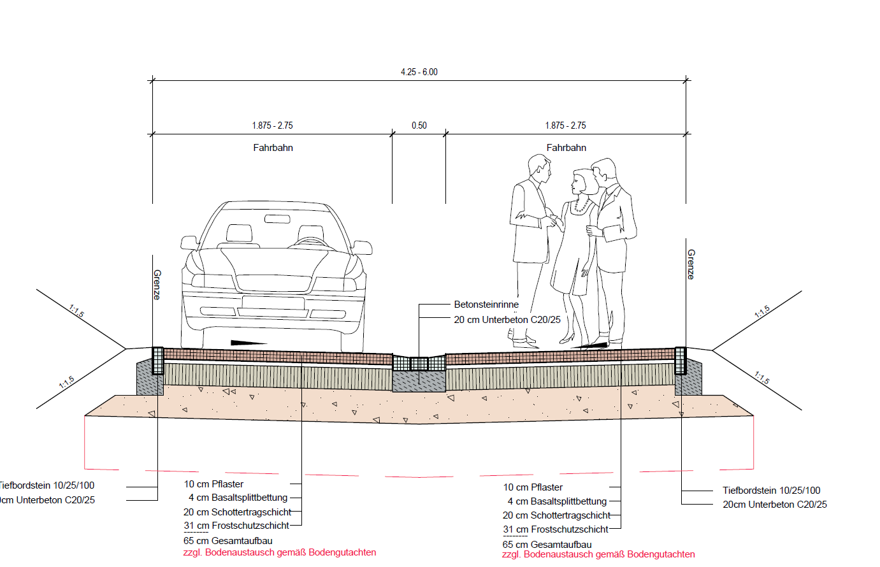Click the 10 cm Pflaster label under the car
880x567 pixels.
pyautogui.click(x=213, y=484)
